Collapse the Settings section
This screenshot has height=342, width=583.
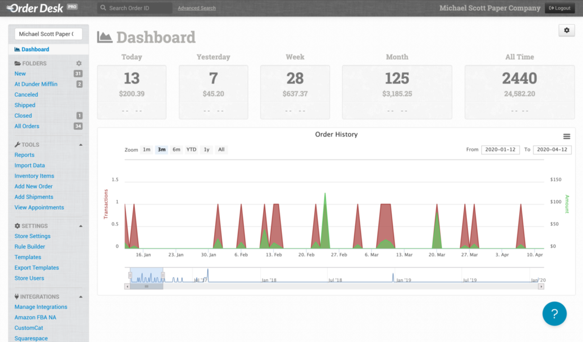point(80,226)
